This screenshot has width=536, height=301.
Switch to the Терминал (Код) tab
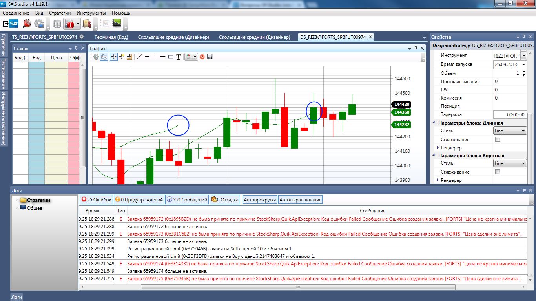(x=111, y=37)
